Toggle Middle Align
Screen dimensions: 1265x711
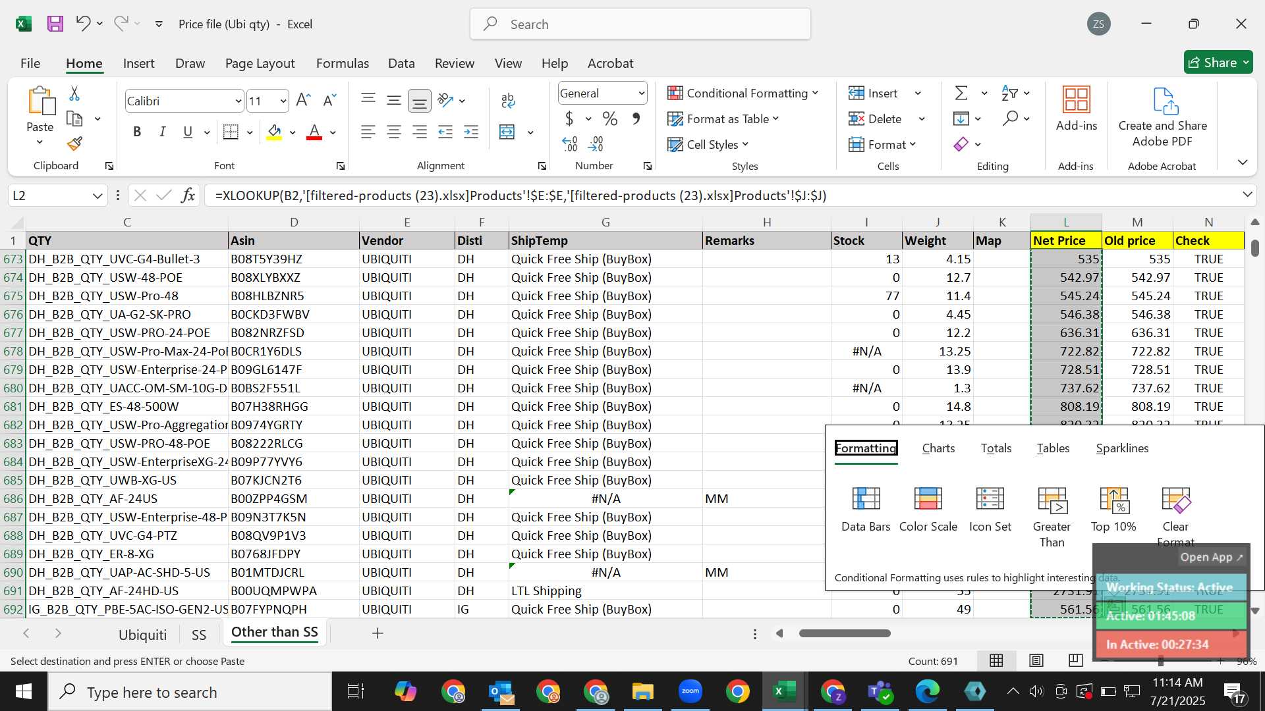point(394,100)
